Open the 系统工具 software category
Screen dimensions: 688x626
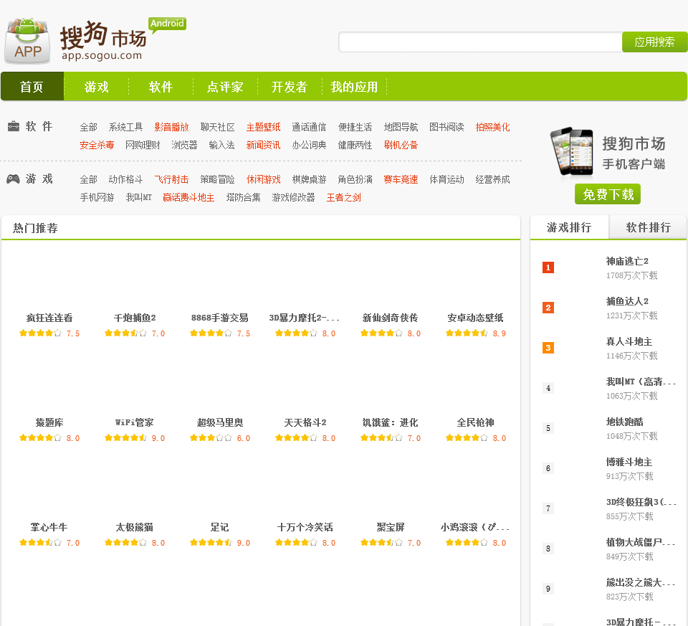point(126,128)
